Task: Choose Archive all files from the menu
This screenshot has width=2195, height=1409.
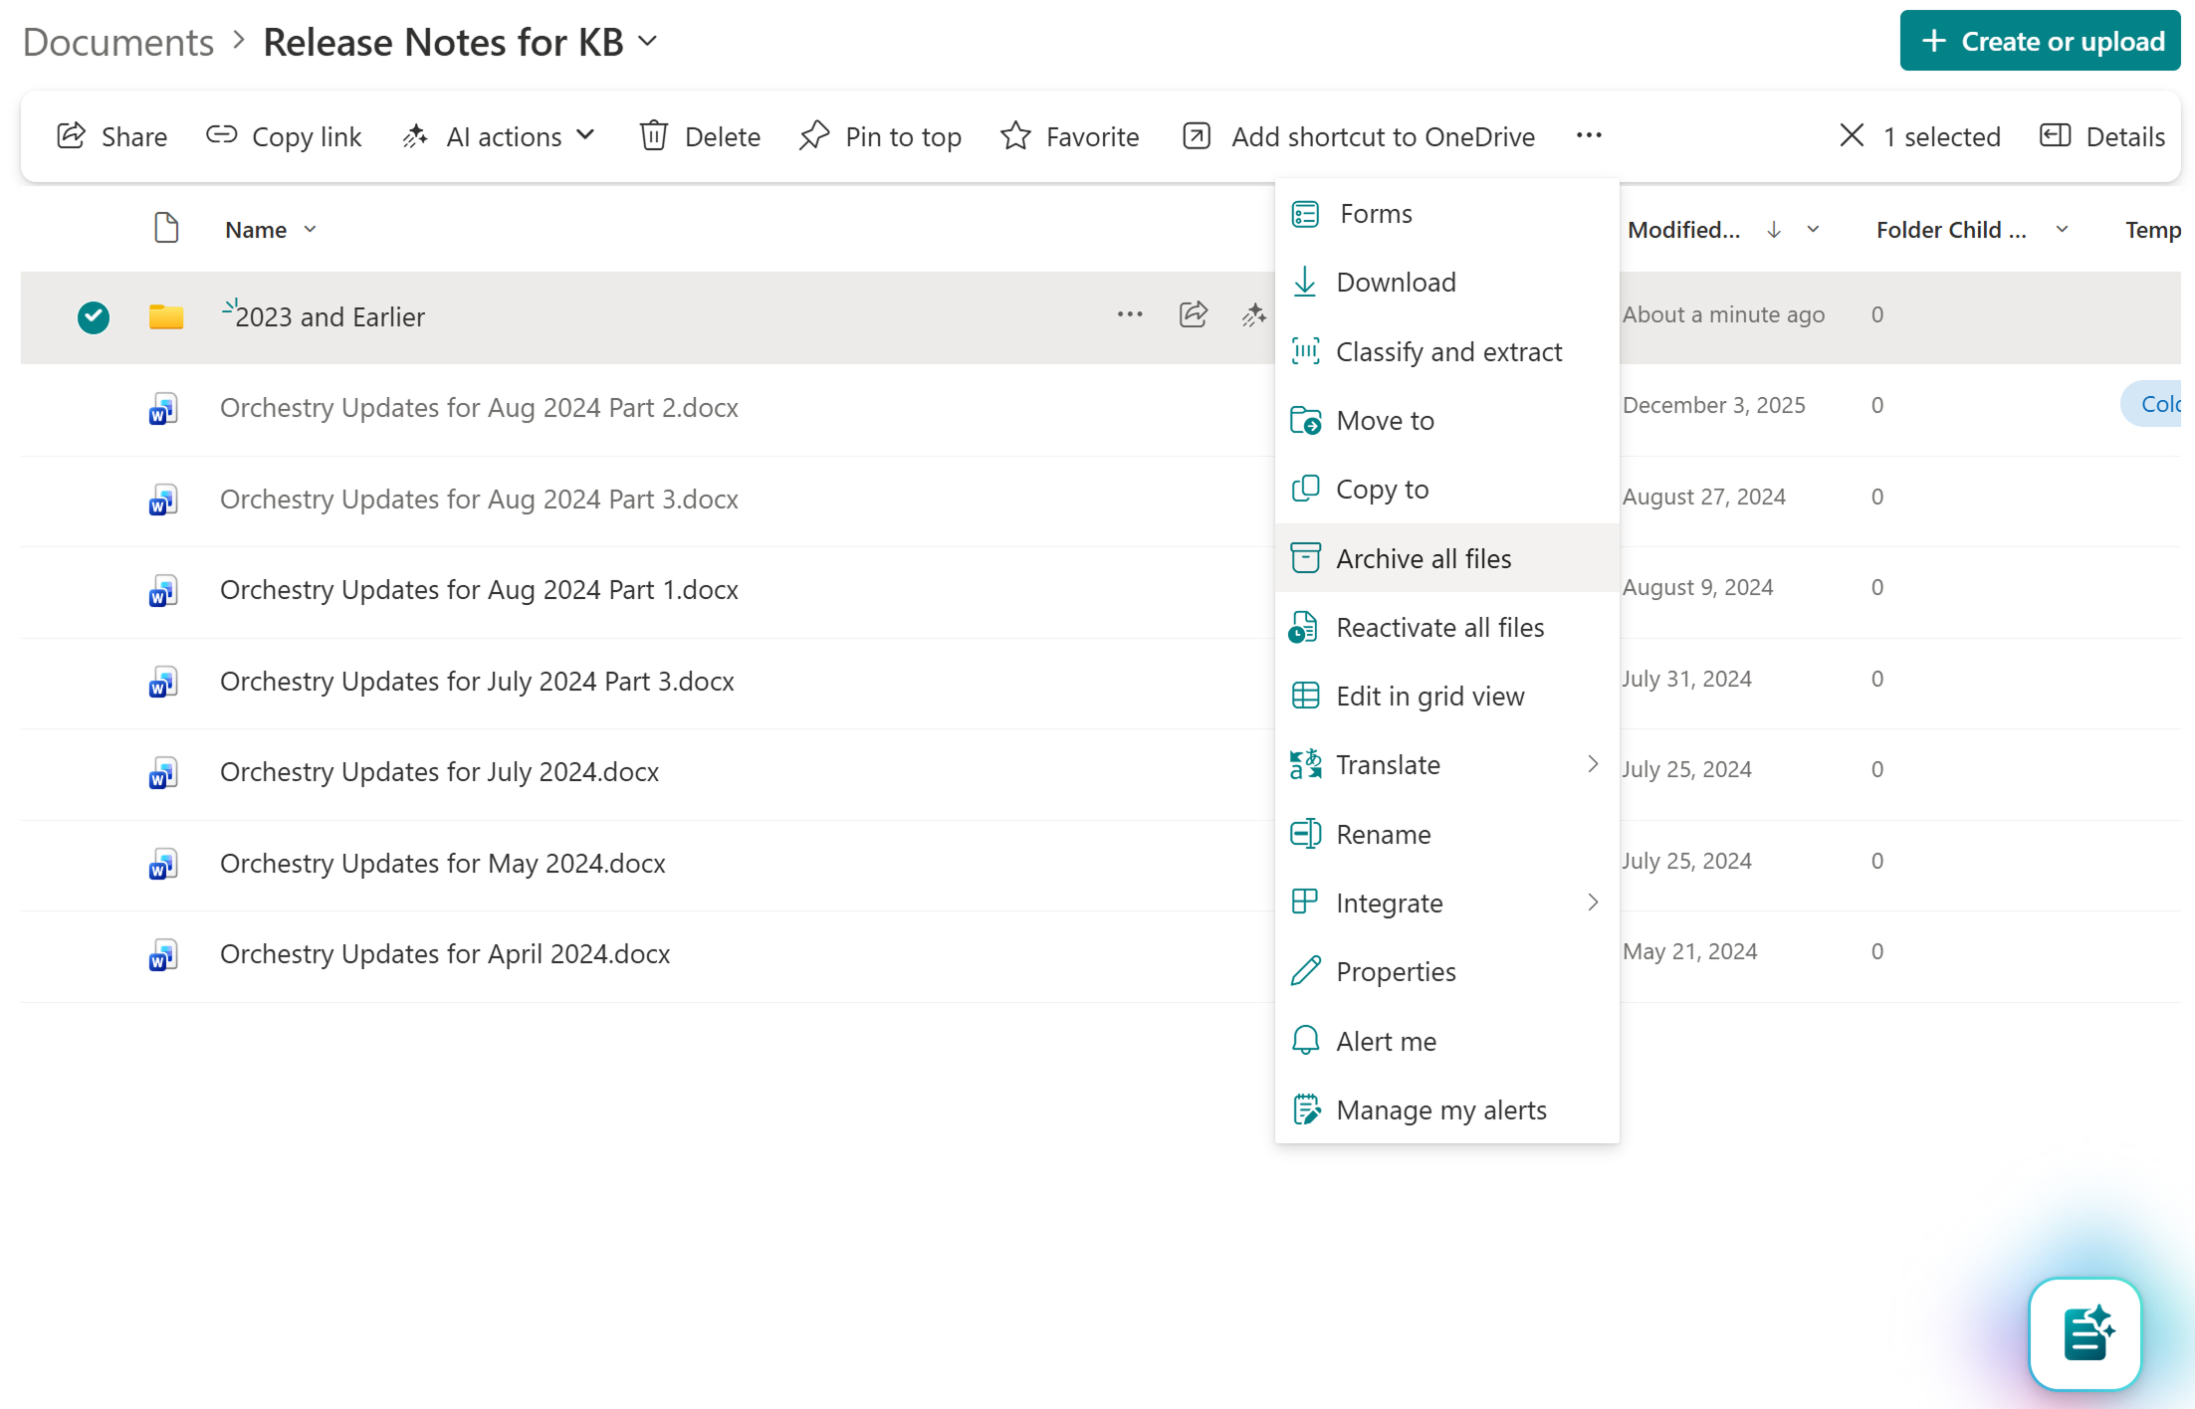Action: point(1423,558)
